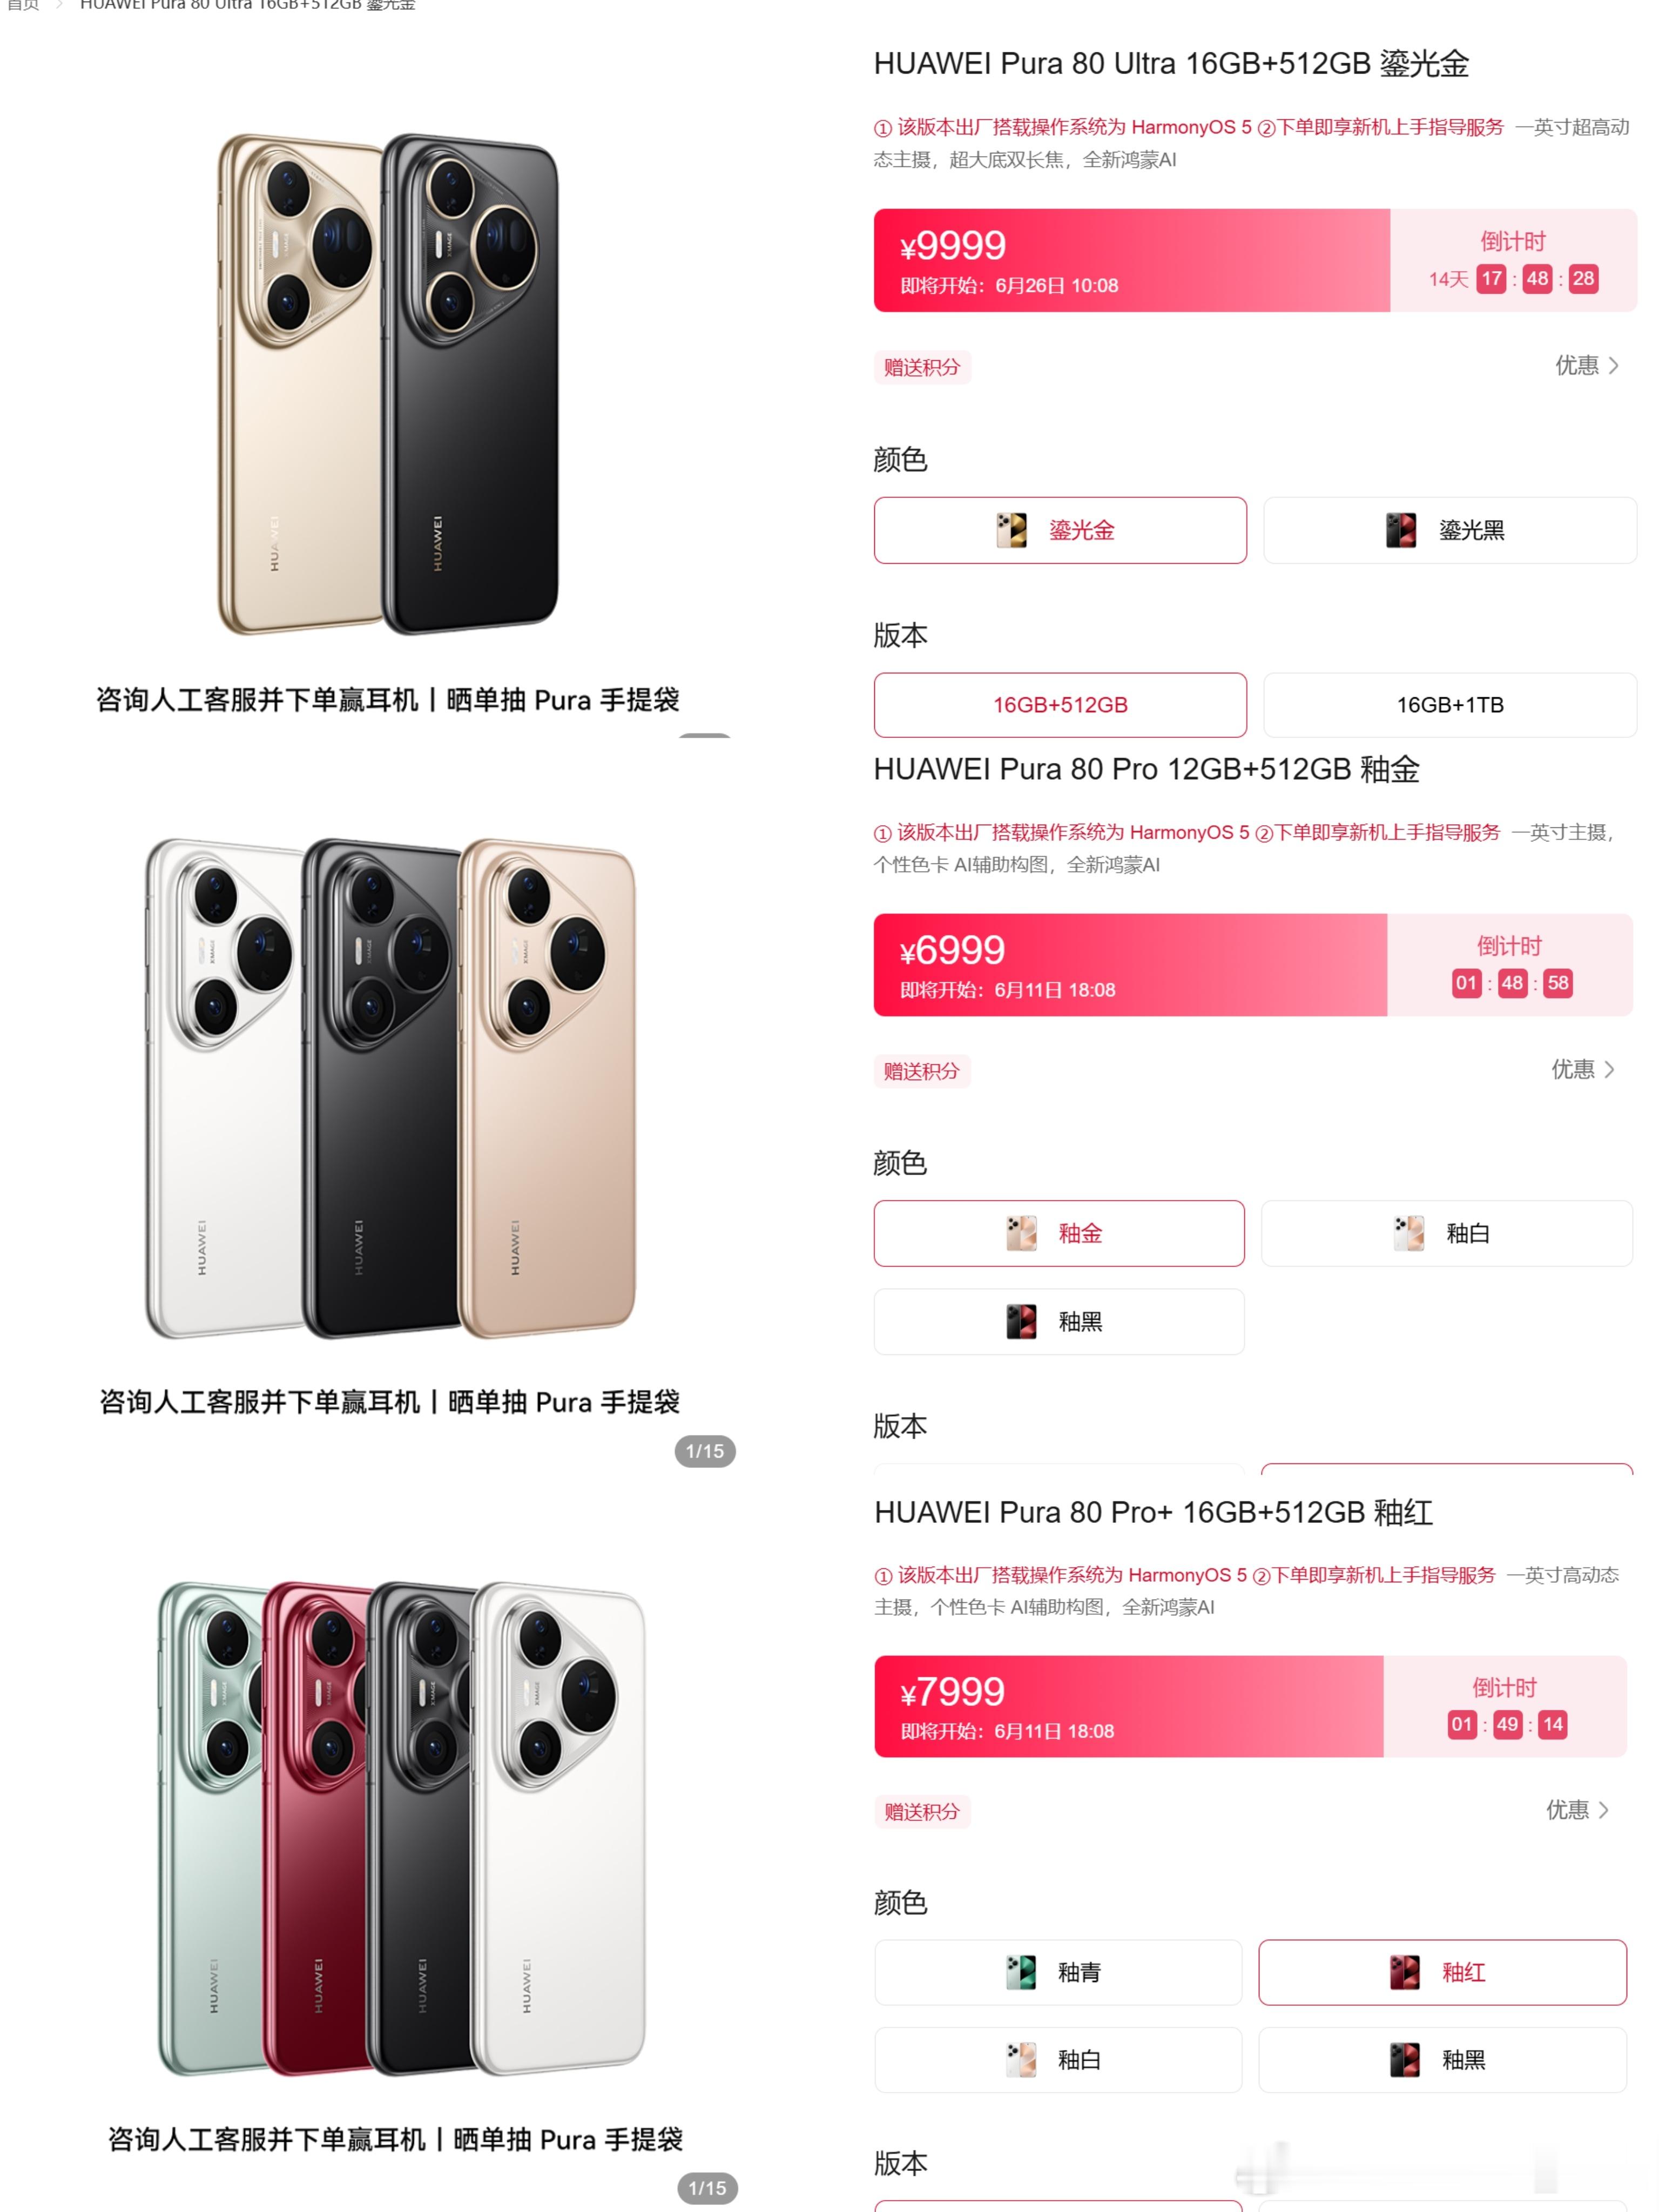Click 赠送积分 tag under the ¥9999 price
Viewport: 1659px width, 2212px height.
922,367
